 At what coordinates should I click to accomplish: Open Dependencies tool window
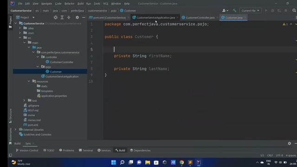(x=140, y=150)
